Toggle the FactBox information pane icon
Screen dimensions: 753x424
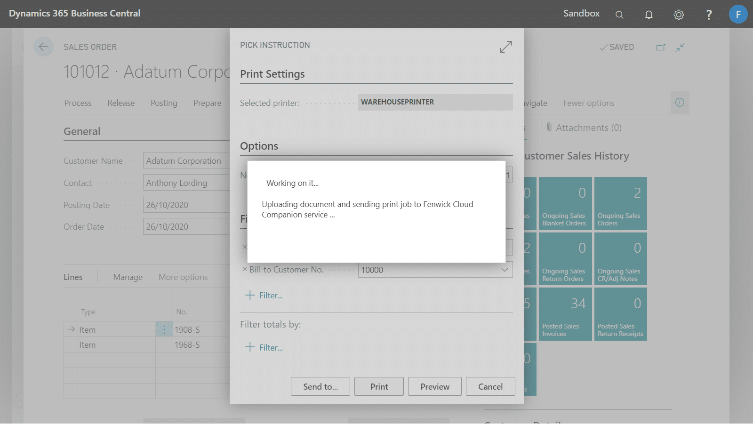coord(680,103)
